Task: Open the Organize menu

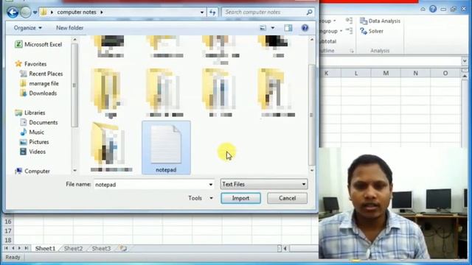Action: click(28, 28)
